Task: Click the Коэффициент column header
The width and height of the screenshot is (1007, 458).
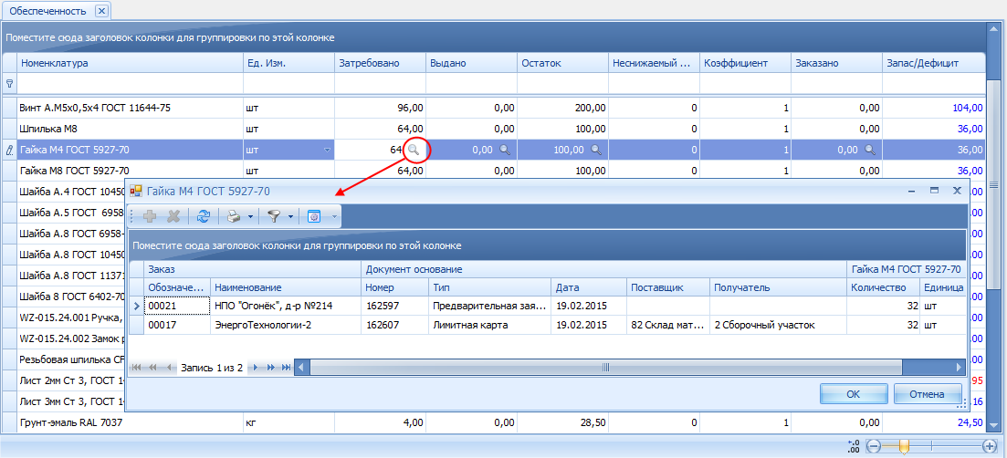Action: 745,64
